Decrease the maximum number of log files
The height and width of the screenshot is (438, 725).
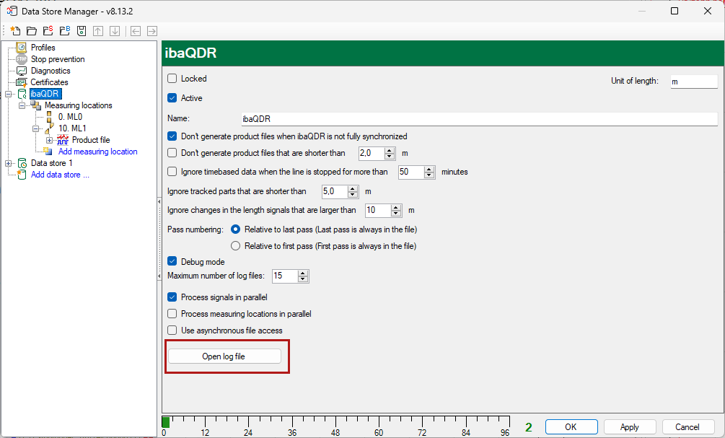(x=303, y=279)
